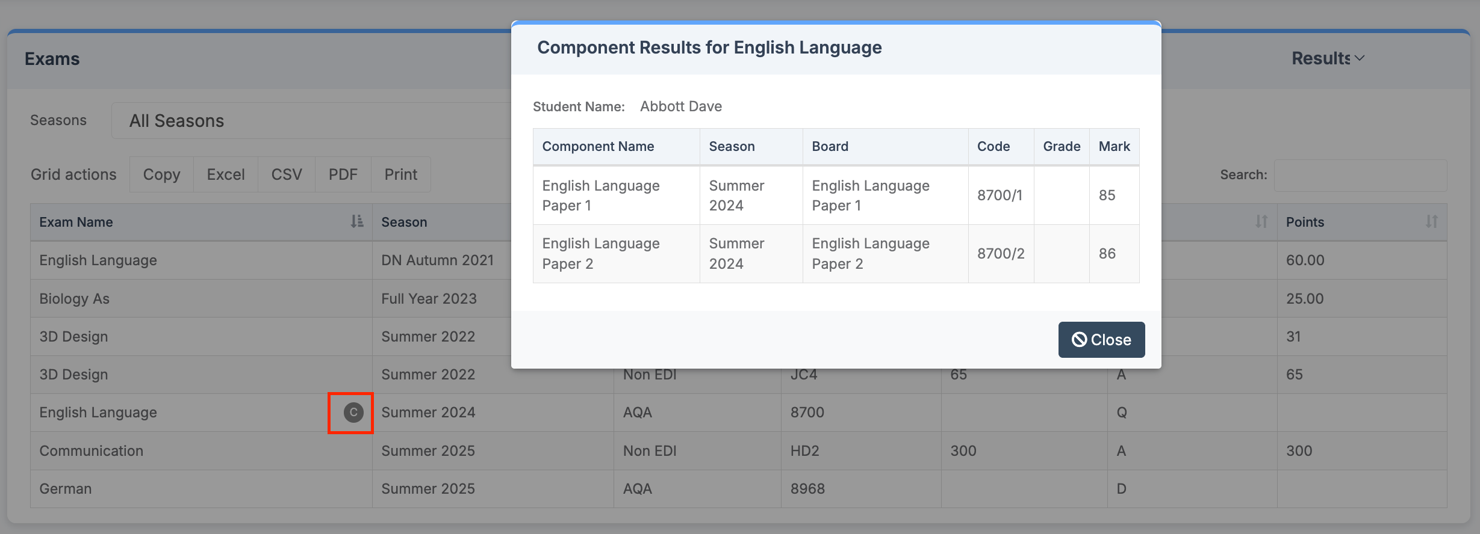The image size is (1480, 534).
Task: Sort the Points column
Action: pyautogui.click(x=1431, y=222)
